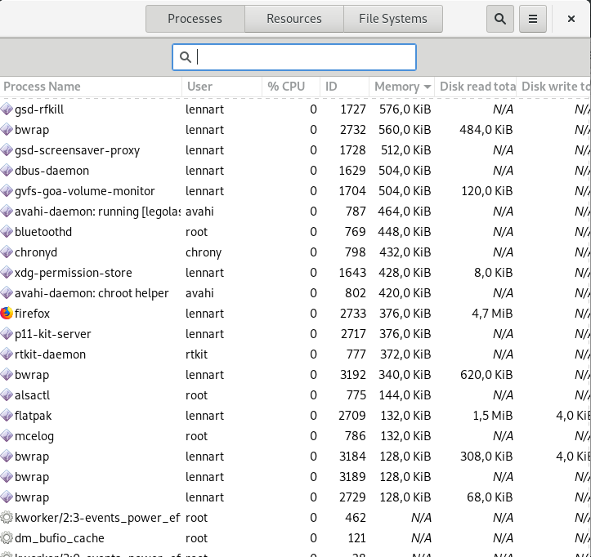This screenshot has height=557, width=591.
Task: Sort by Disk read total column header
Action: coord(475,87)
